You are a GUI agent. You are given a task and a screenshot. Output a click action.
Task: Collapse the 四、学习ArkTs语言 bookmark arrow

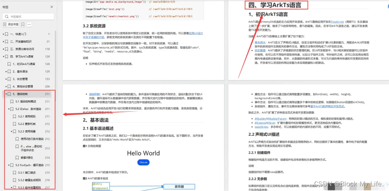coord(4,56)
